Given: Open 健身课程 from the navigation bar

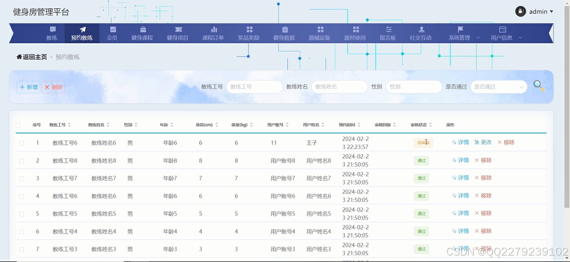Looking at the screenshot, I should tap(142, 33).
